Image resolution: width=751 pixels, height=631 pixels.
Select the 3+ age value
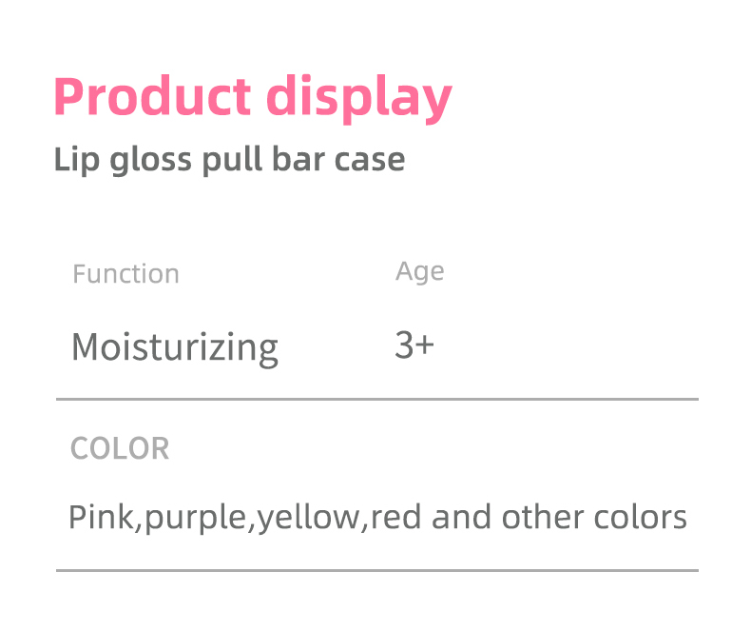pyautogui.click(x=414, y=345)
